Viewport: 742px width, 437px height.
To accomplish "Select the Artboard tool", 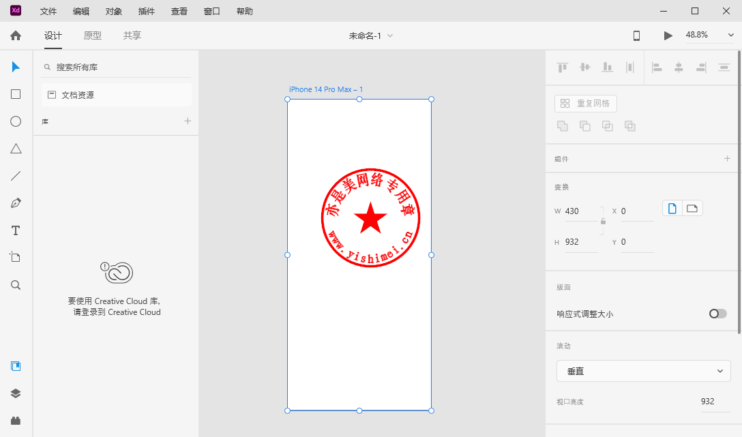I will tap(15, 257).
